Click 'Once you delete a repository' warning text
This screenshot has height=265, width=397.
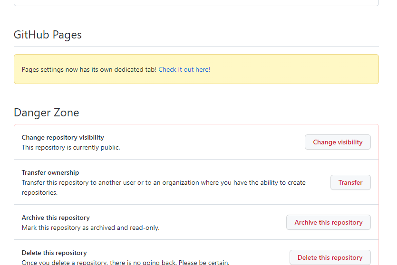pos(126,262)
